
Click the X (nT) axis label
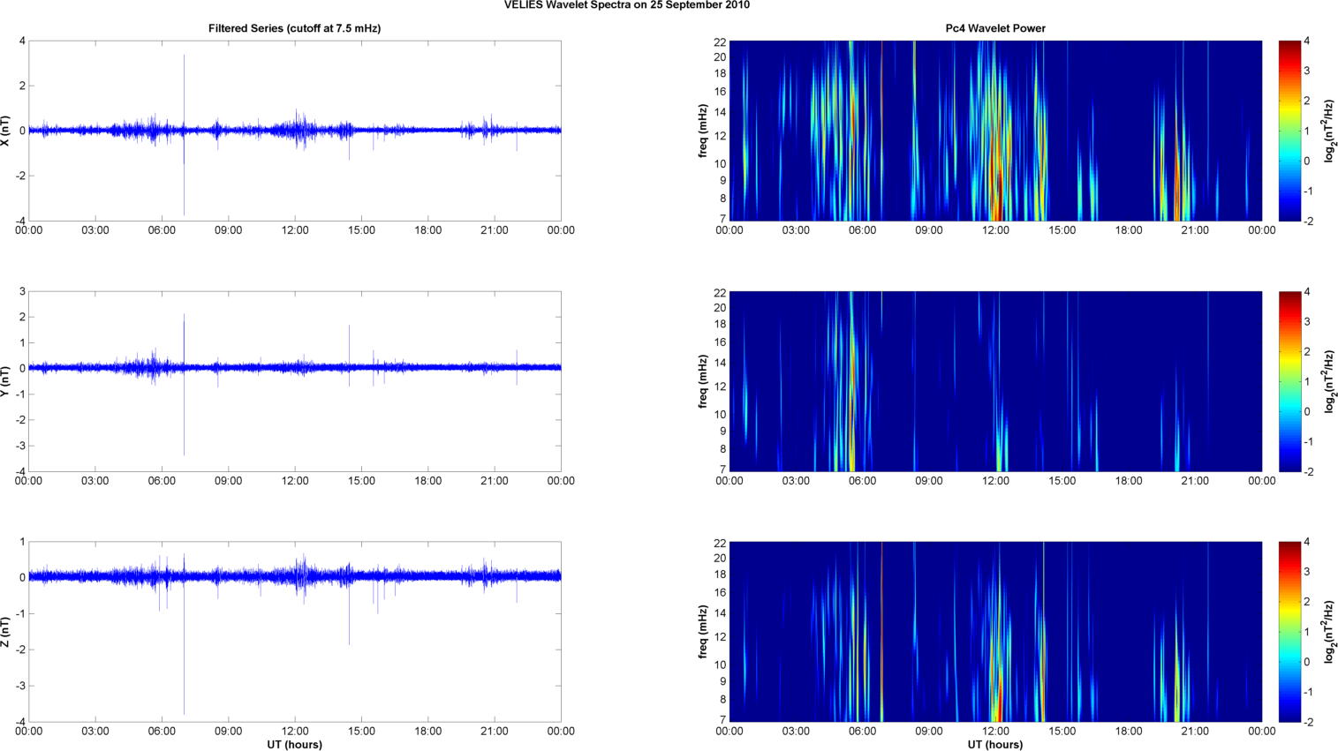click(x=6, y=131)
